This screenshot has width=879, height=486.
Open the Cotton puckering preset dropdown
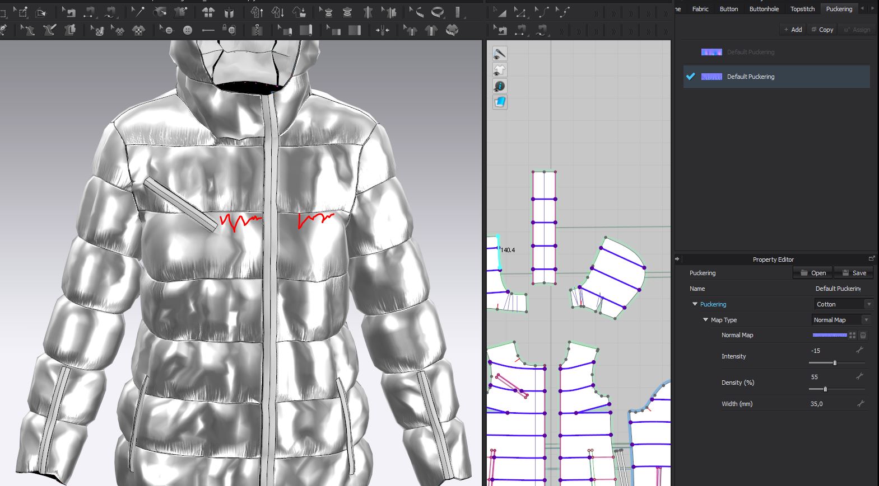pos(843,304)
